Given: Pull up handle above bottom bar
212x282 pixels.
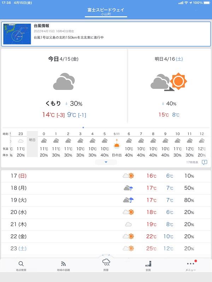Looking at the screenshot, I should tap(106, 255).
